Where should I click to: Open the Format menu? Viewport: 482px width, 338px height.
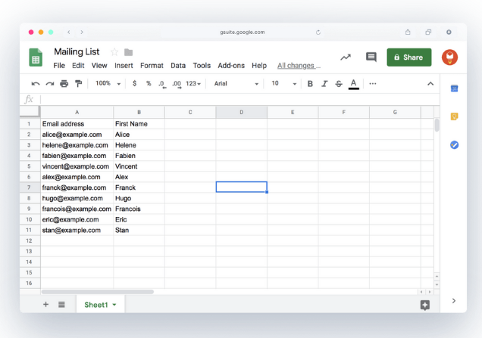point(152,66)
